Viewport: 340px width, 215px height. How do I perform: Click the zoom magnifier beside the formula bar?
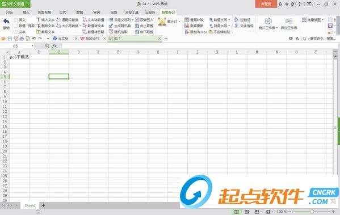tap(47, 46)
